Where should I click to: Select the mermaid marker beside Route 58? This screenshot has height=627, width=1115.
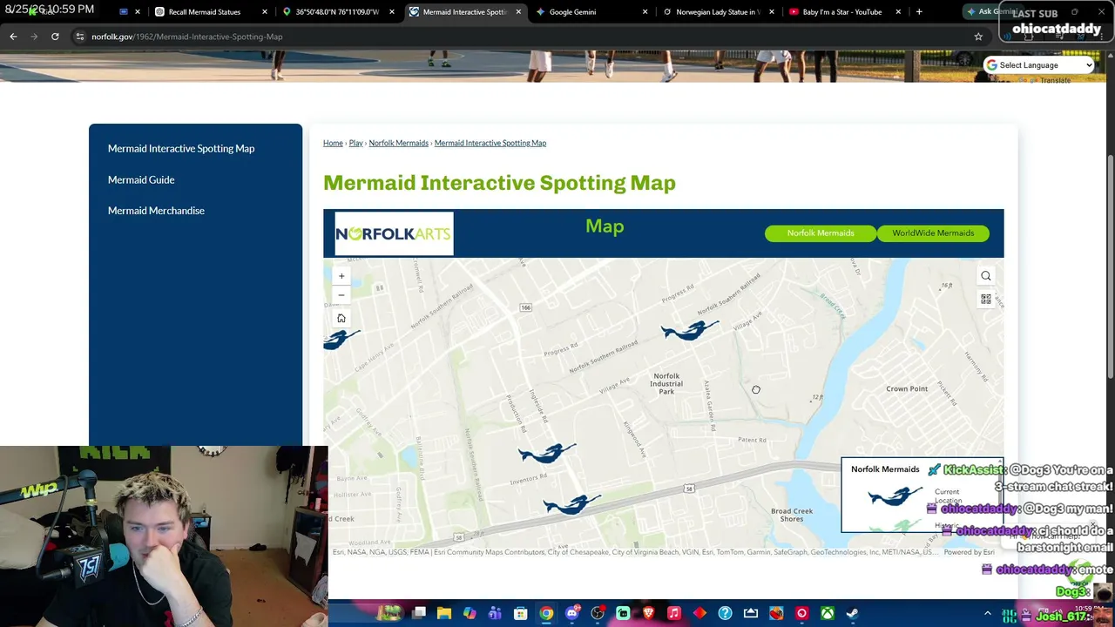tap(571, 504)
